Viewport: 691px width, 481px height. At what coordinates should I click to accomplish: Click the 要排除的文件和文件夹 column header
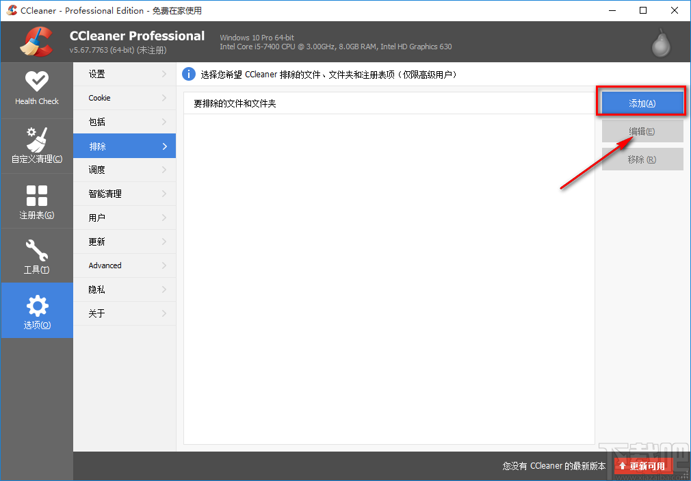tap(389, 103)
